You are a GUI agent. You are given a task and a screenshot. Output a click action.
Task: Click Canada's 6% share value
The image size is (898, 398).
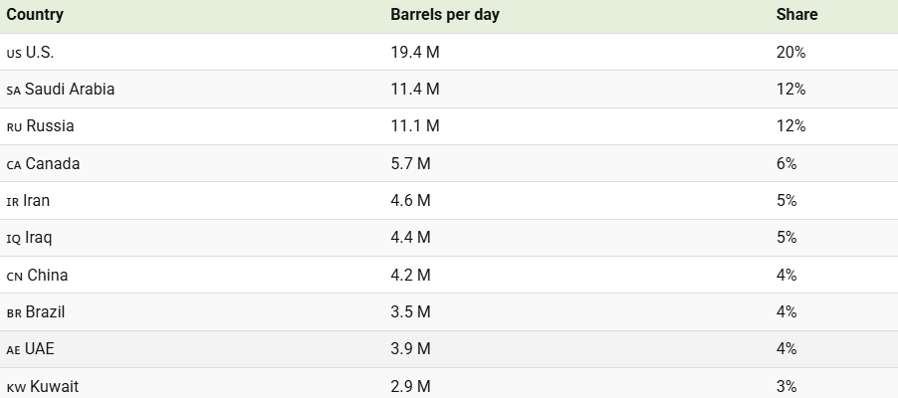[786, 163]
